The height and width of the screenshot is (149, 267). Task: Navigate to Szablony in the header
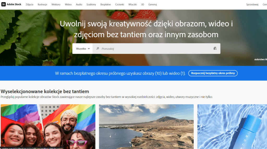click(91, 5)
